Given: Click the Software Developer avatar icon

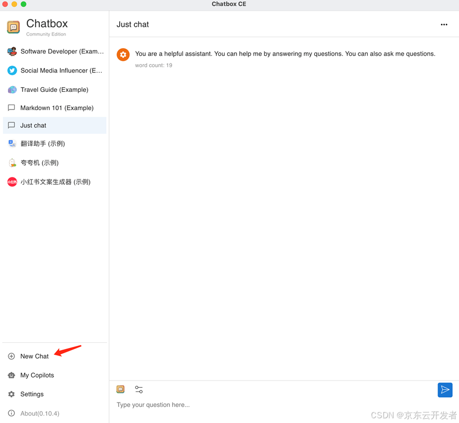Looking at the screenshot, I should coord(12,51).
